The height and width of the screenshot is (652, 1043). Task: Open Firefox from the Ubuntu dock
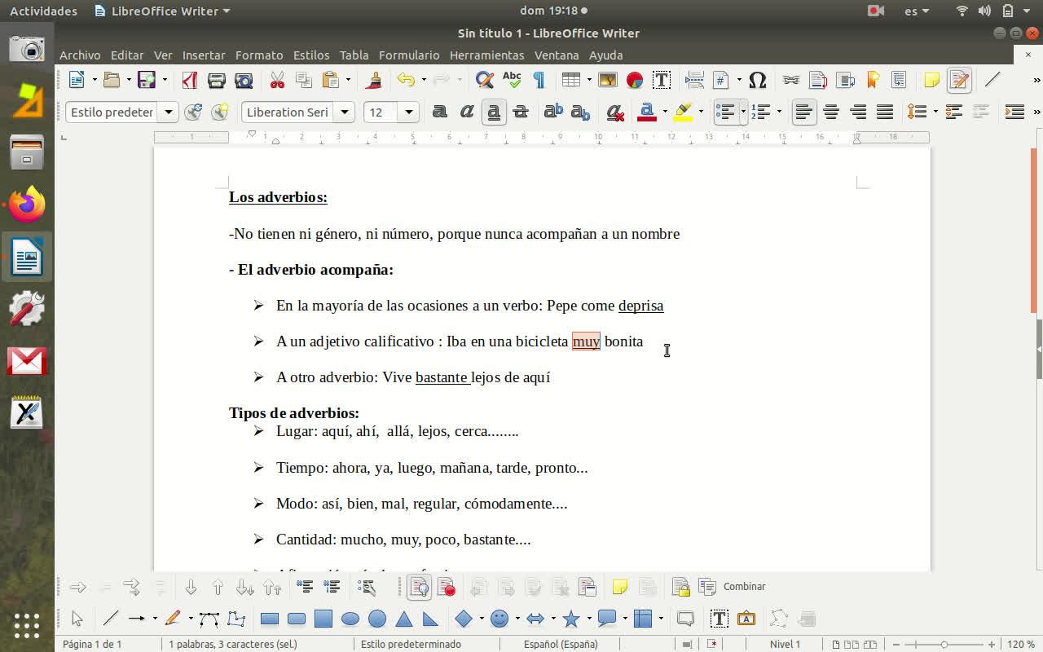pos(27,205)
